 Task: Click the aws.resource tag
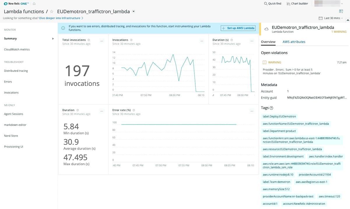pos(292,149)
